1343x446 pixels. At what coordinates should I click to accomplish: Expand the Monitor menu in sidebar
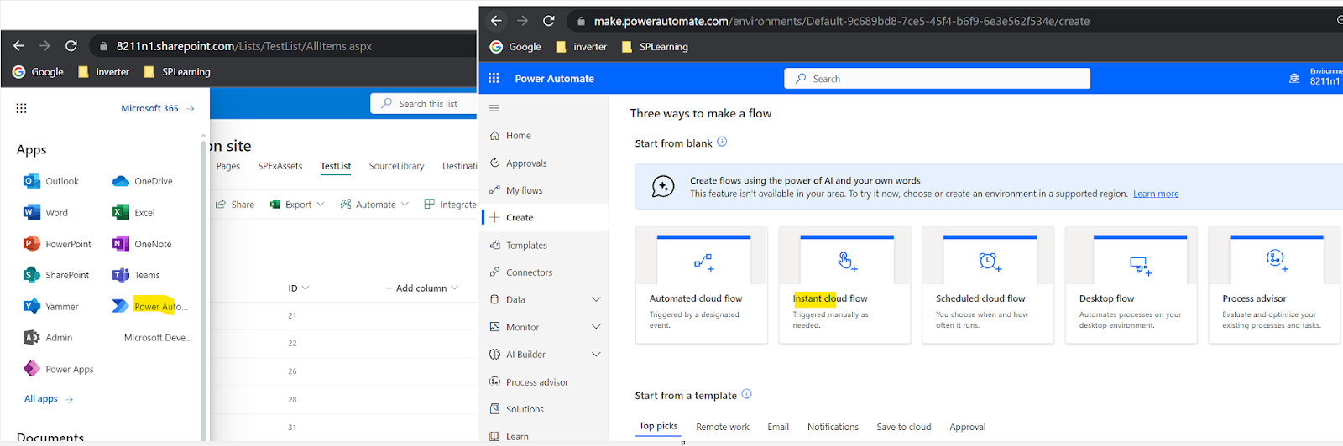596,327
